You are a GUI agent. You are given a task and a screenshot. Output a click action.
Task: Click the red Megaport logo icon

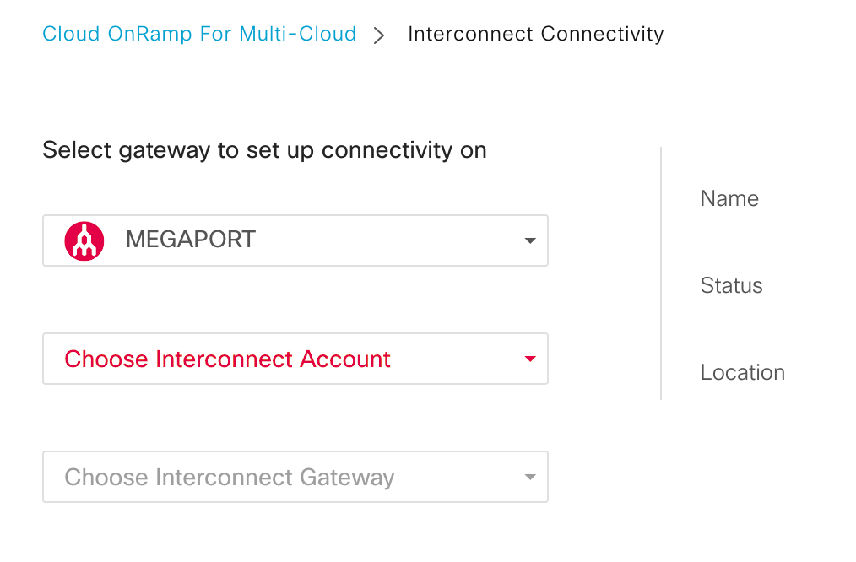pos(84,240)
